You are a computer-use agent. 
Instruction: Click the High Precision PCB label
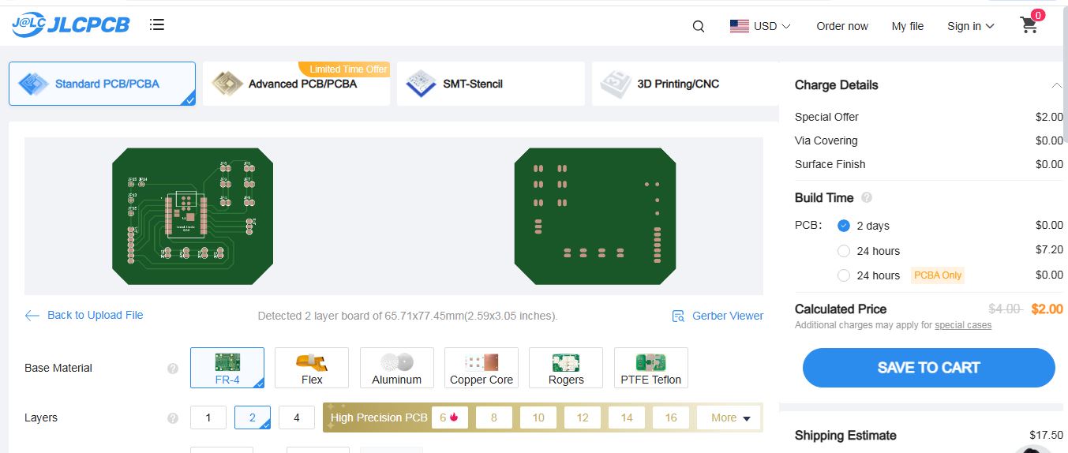coord(379,417)
